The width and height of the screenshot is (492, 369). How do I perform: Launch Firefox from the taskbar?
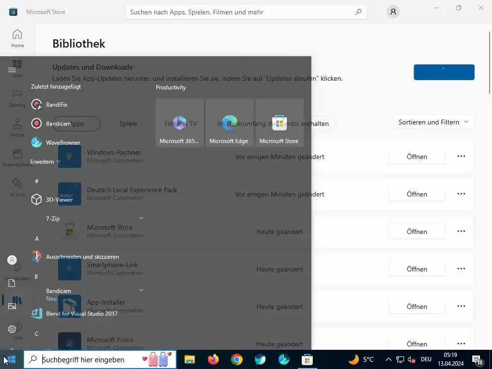tap(213, 359)
